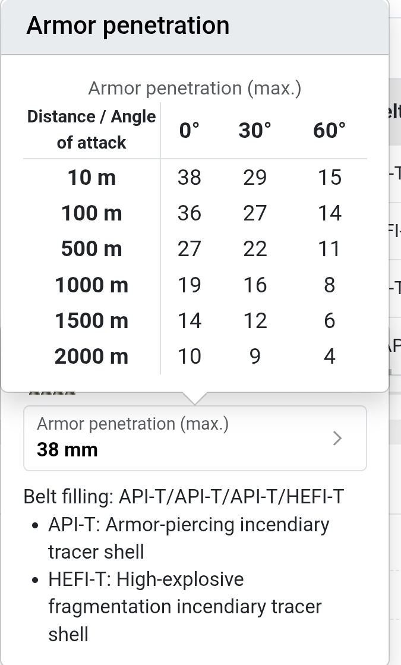This screenshot has width=401, height=665.
Task: Click the value 38 in the 10 m row
Action: 190,177
